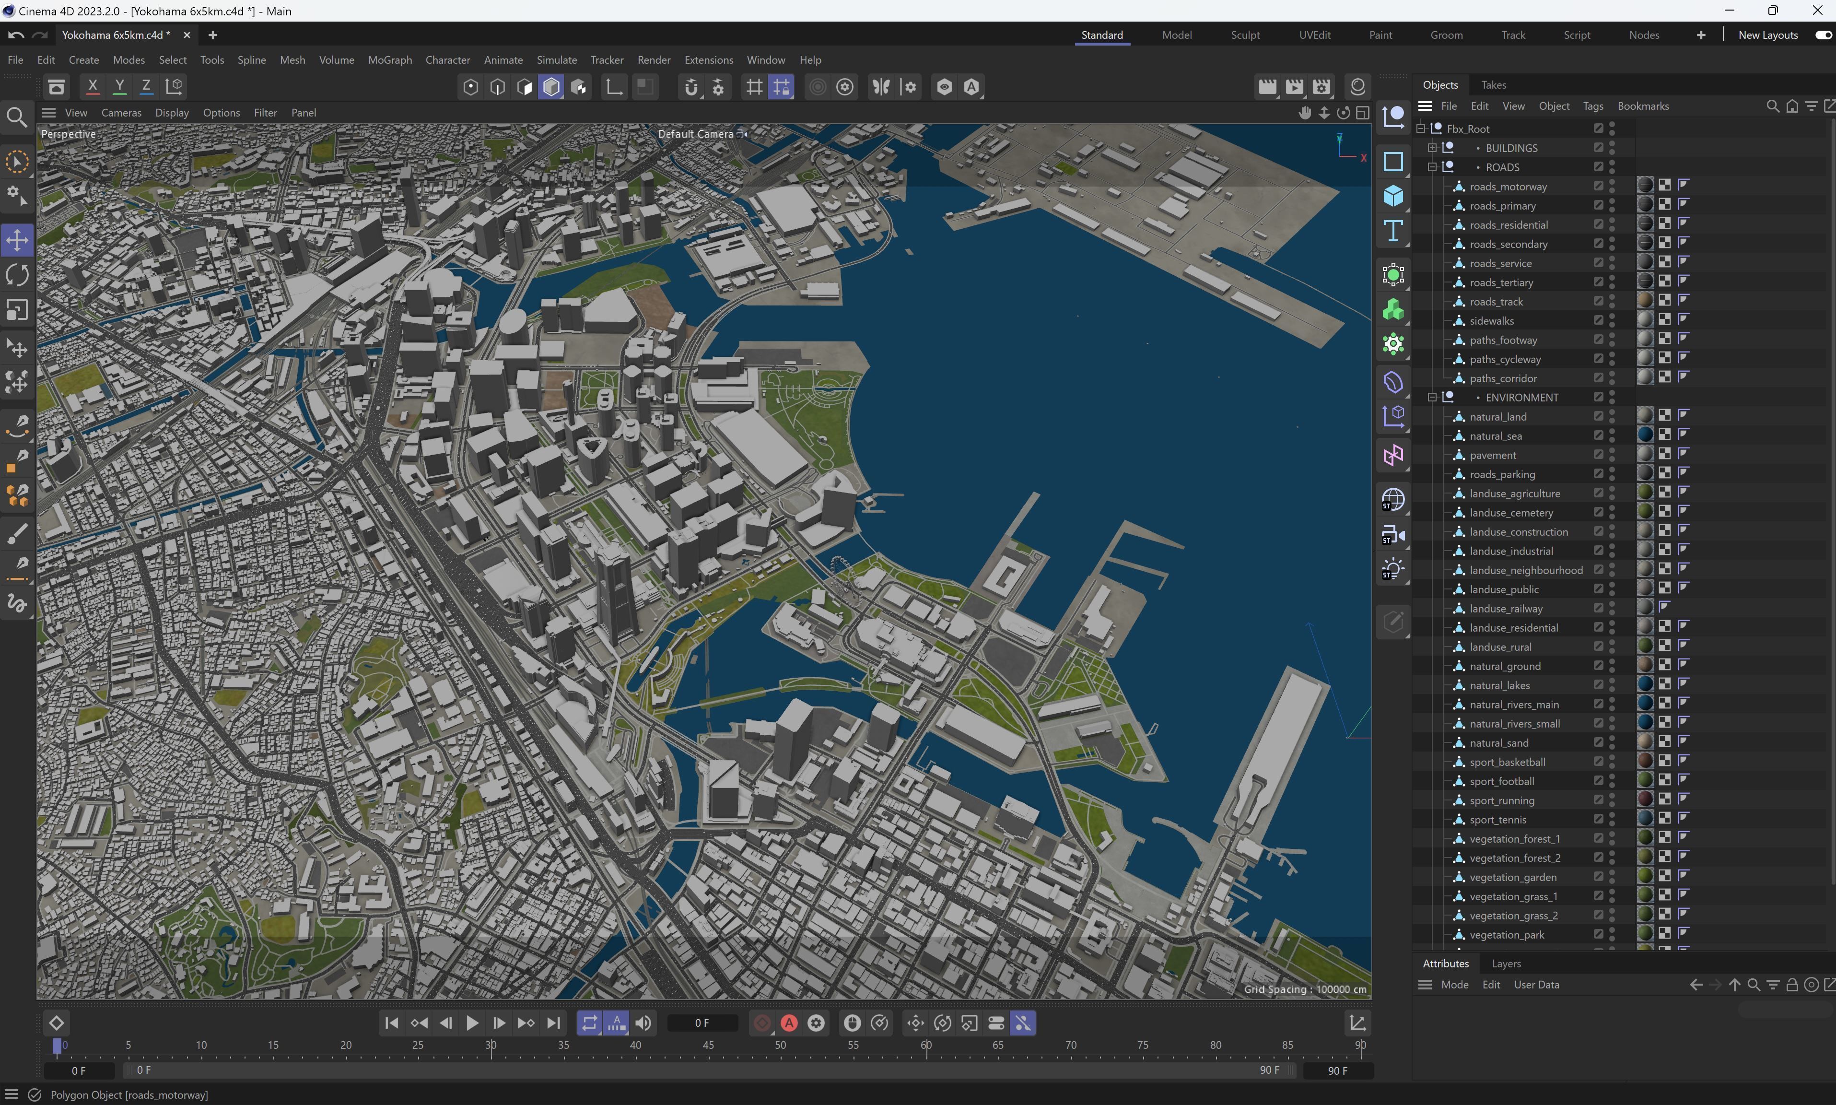Toggle timeline sound speaker icon
Viewport: 1836px width, 1105px height.
(644, 1023)
